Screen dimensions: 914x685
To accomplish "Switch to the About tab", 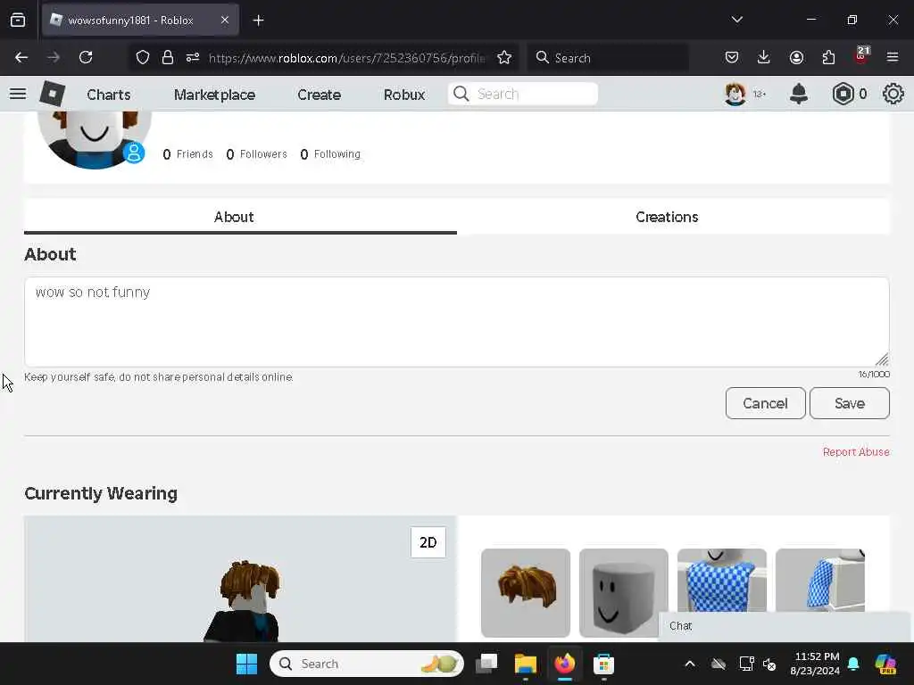I will point(240,217).
